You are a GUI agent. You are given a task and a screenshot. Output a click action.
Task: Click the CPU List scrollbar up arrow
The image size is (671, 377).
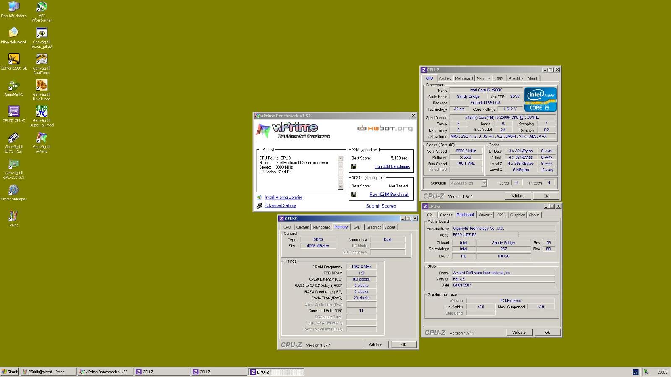click(341, 159)
